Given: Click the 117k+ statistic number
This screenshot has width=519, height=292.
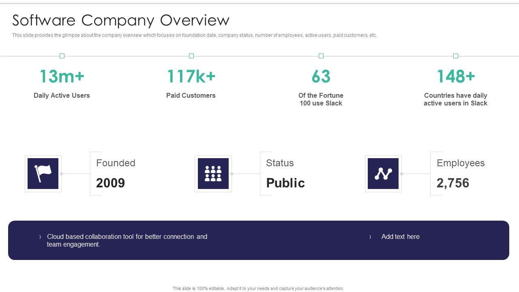Looking at the screenshot, I should tap(191, 76).
